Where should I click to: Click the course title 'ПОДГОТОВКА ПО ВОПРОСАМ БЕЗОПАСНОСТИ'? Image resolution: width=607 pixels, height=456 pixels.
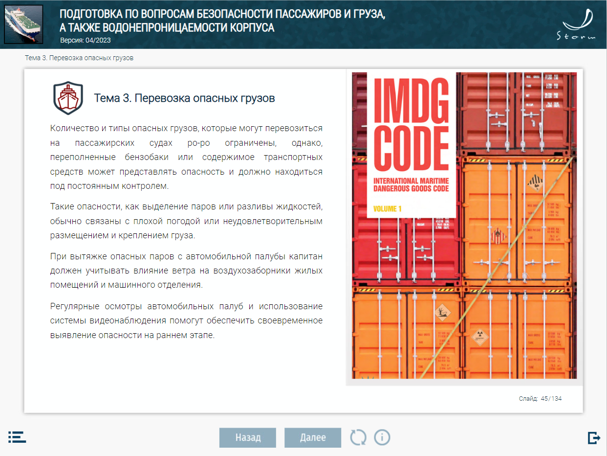pyautogui.click(x=222, y=21)
